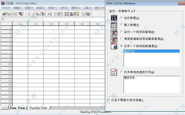The image size is (185, 115).
Task: Select highlighted 更多文件... in the data source list
Action: 152,51
